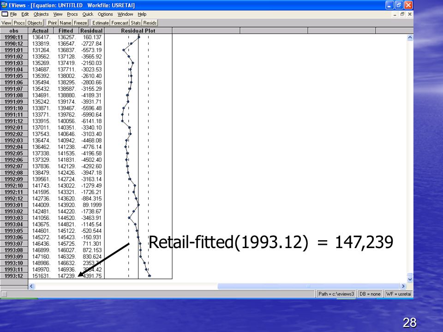Click residual value 872.153
This screenshot has width=443, height=332.
click(x=93, y=250)
